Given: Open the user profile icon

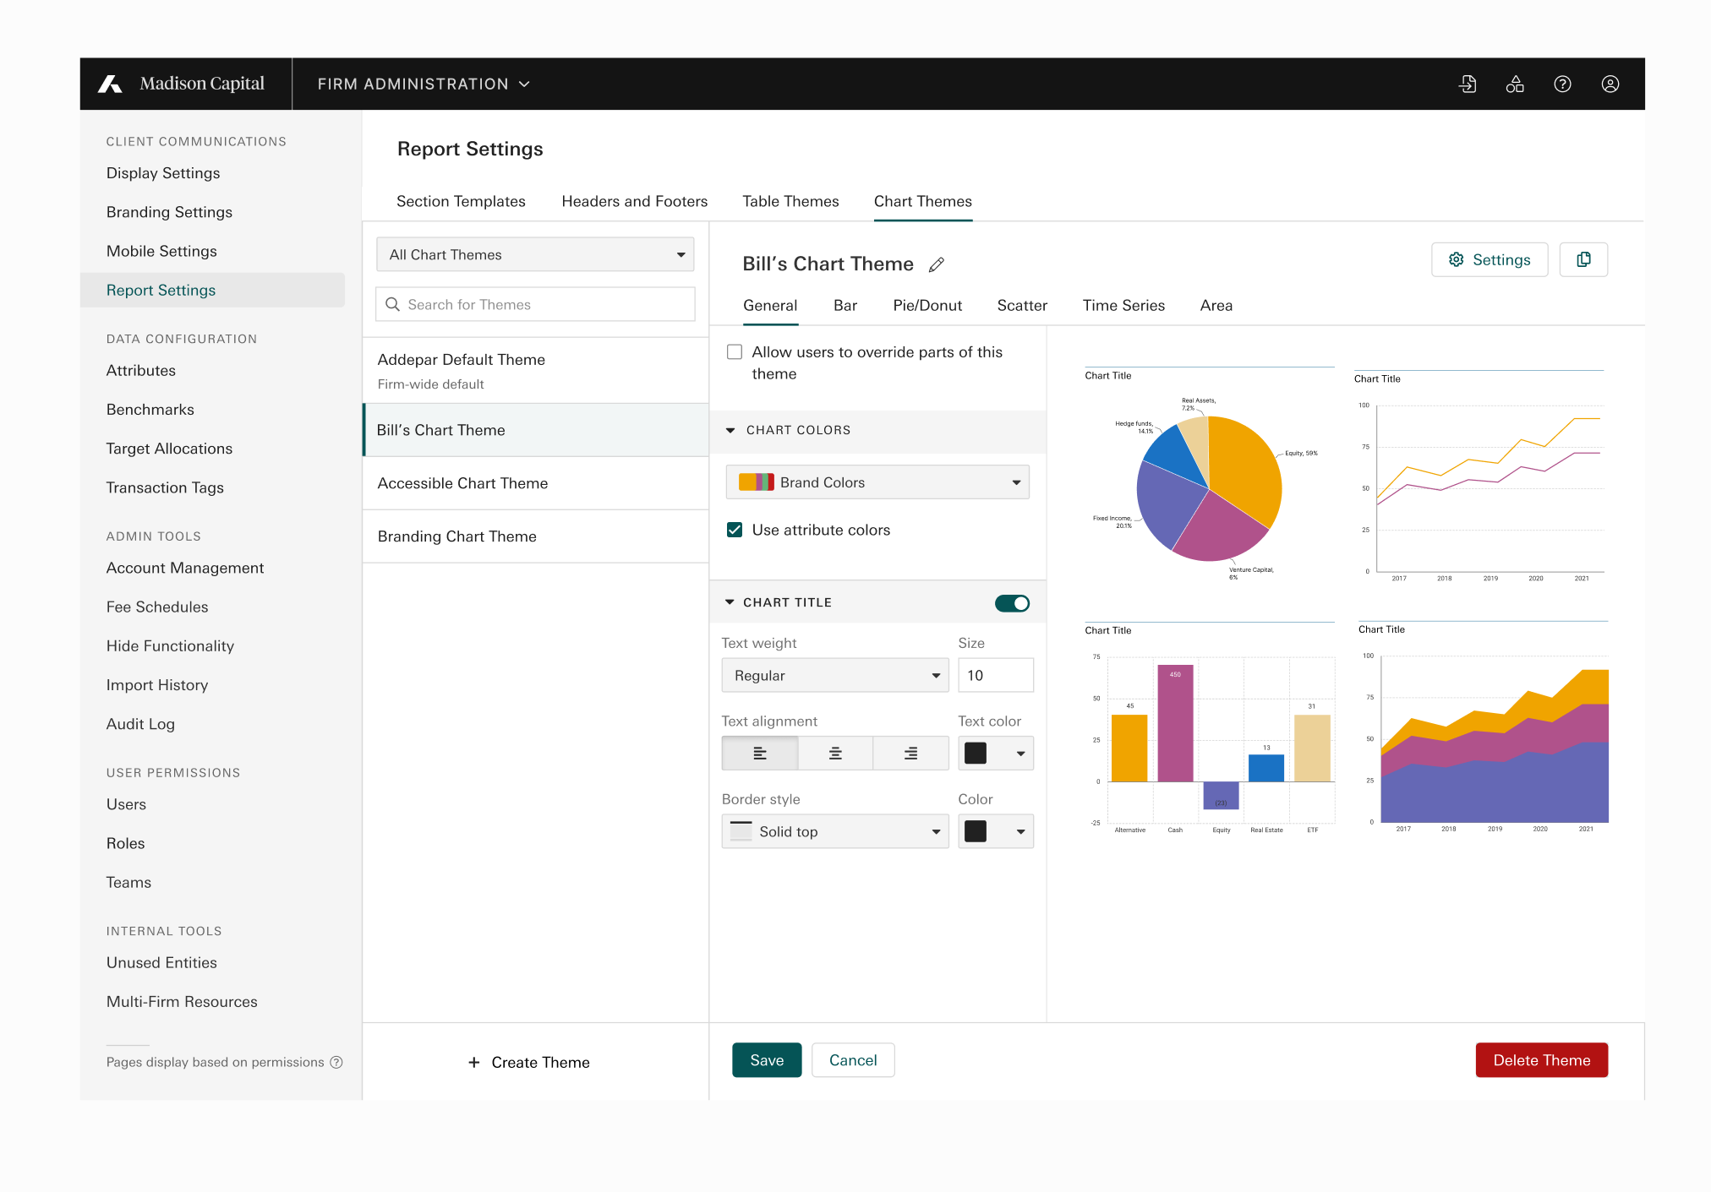Looking at the screenshot, I should click(x=1610, y=84).
